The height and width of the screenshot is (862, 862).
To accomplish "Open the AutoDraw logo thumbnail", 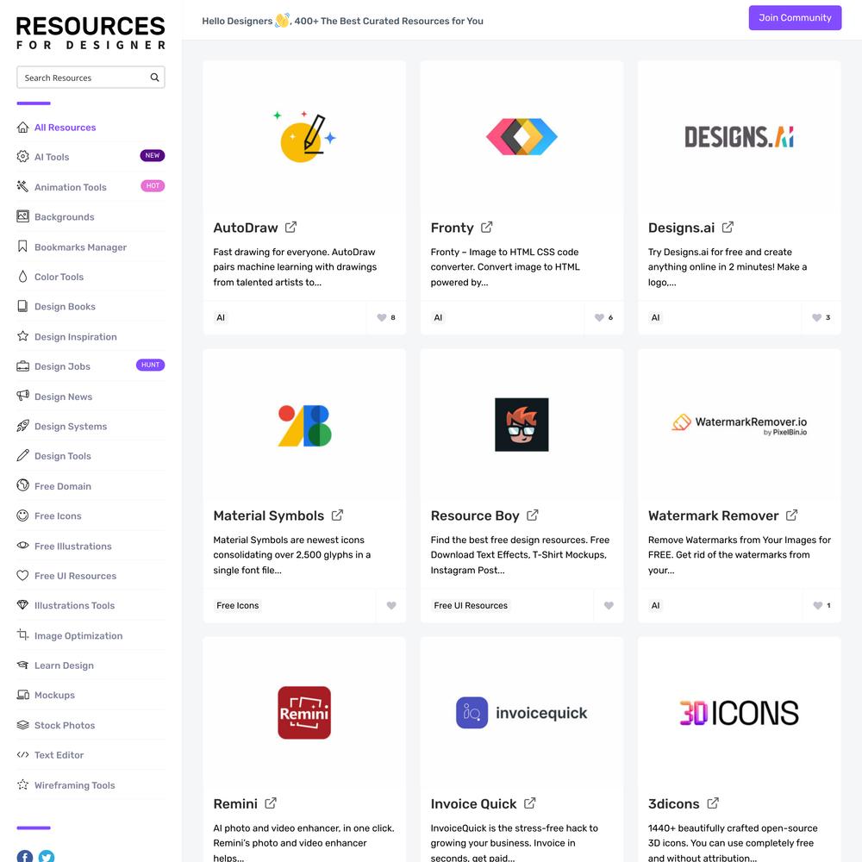I will [x=304, y=136].
